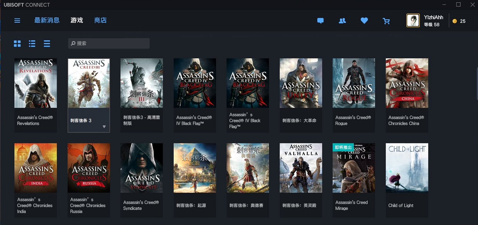
Task: Switch to large grid view
Action: pyautogui.click(x=17, y=44)
